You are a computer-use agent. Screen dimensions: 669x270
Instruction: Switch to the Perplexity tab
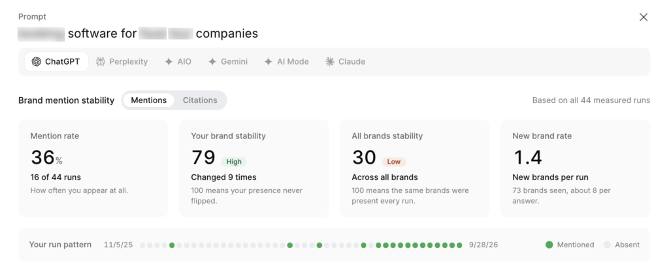point(122,62)
